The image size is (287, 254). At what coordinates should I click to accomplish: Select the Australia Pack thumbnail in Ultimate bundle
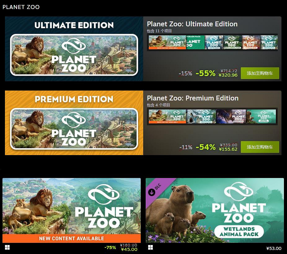click(x=251, y=42)
